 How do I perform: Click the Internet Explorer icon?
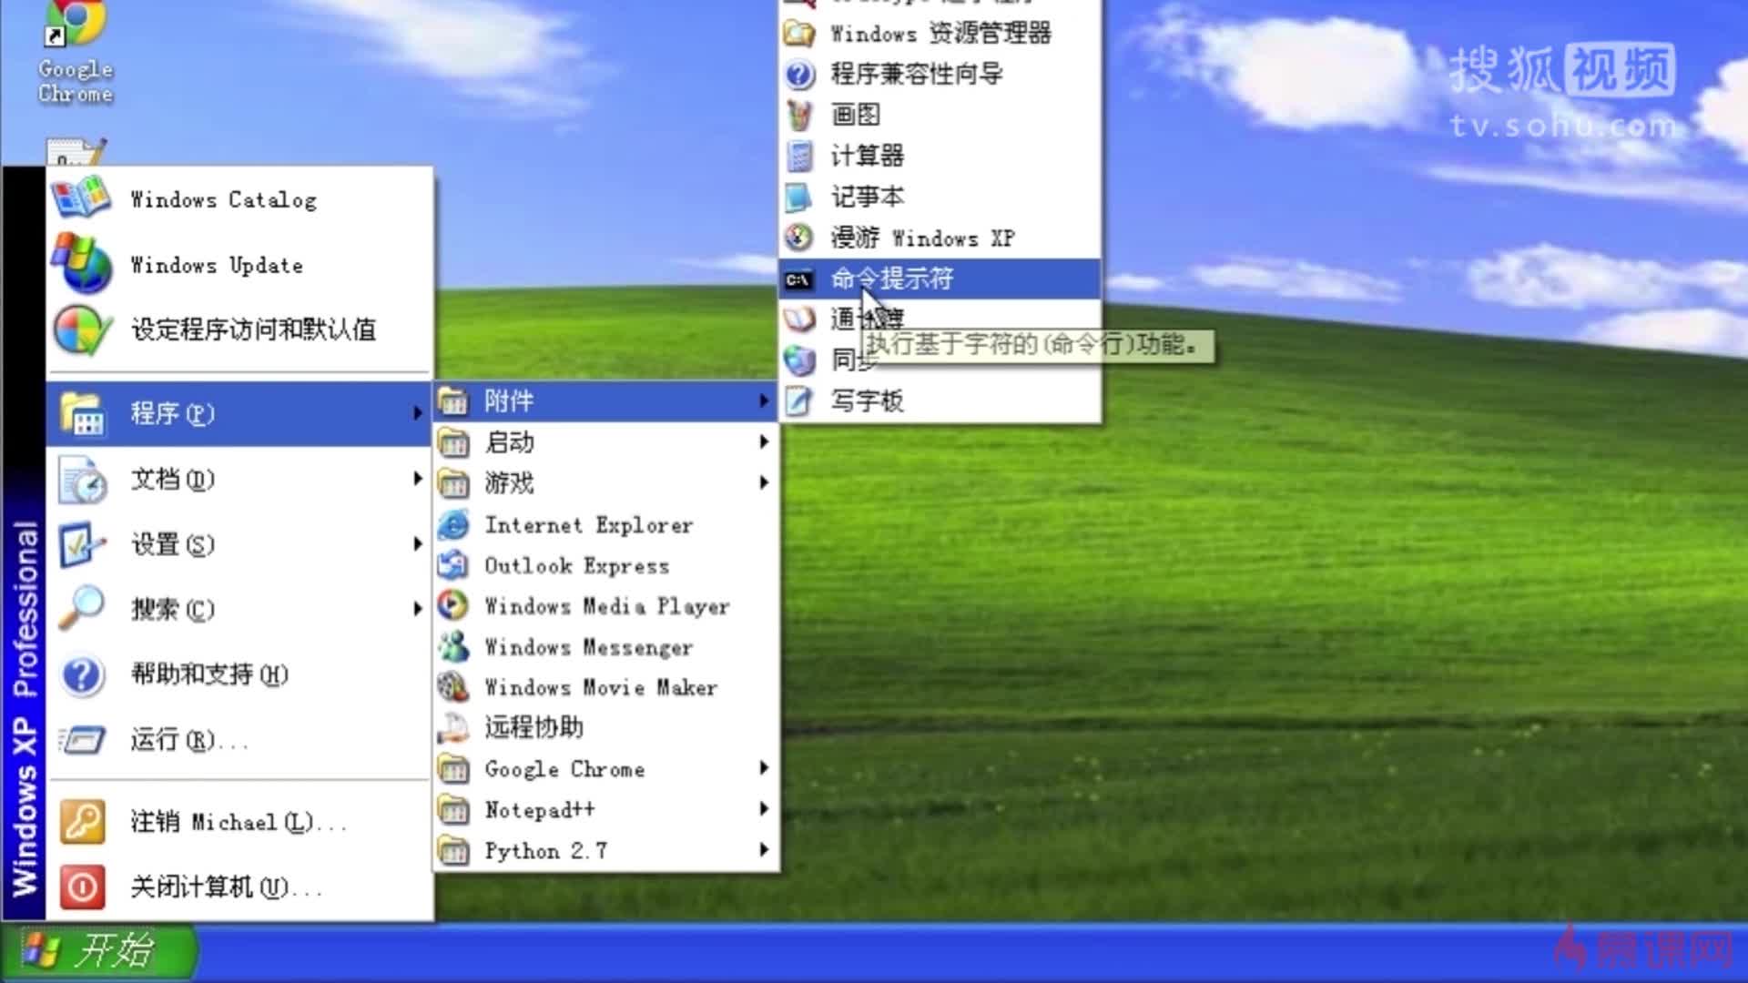(x=453, y=525)
